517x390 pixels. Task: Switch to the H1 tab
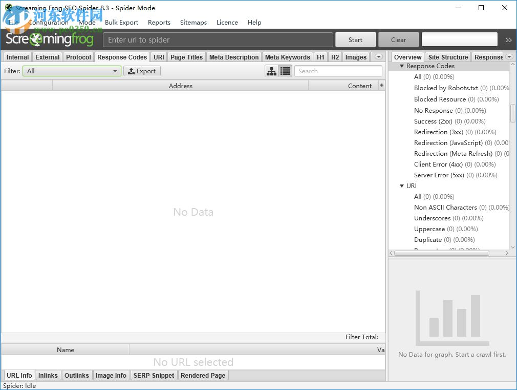click(x=320, y=57)
